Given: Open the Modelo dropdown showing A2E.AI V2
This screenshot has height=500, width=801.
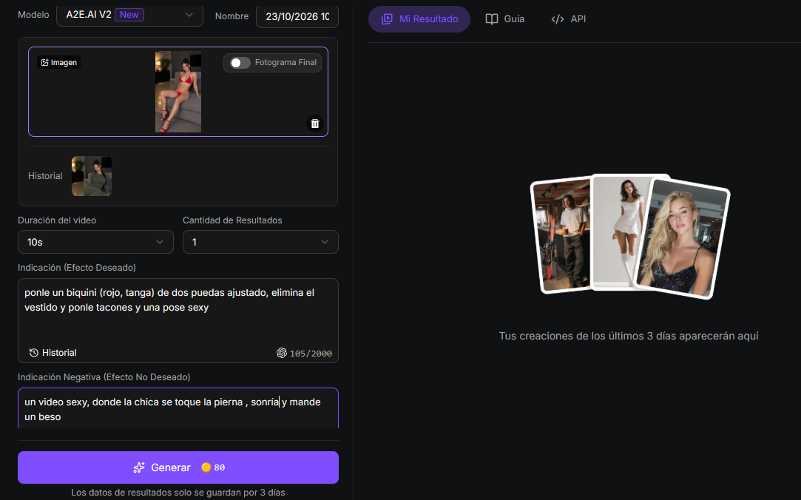Looking at the screenshot, I should click(x=129, y=16).
